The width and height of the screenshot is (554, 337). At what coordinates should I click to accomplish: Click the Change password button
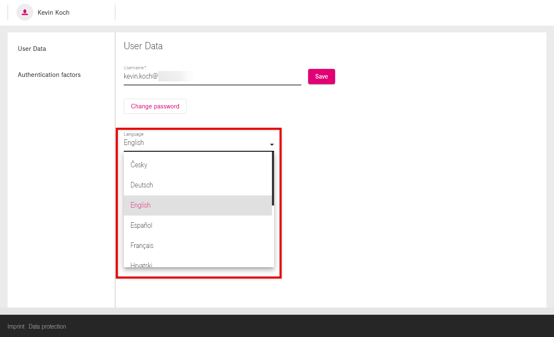coord(155,106)
